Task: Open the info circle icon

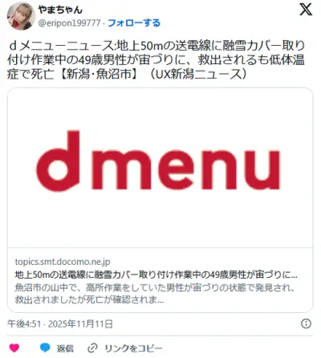Action: coord(306,323)
